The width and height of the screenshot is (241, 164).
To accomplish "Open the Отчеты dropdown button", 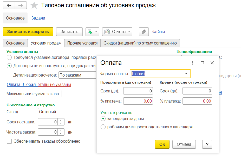I will 117,32.
